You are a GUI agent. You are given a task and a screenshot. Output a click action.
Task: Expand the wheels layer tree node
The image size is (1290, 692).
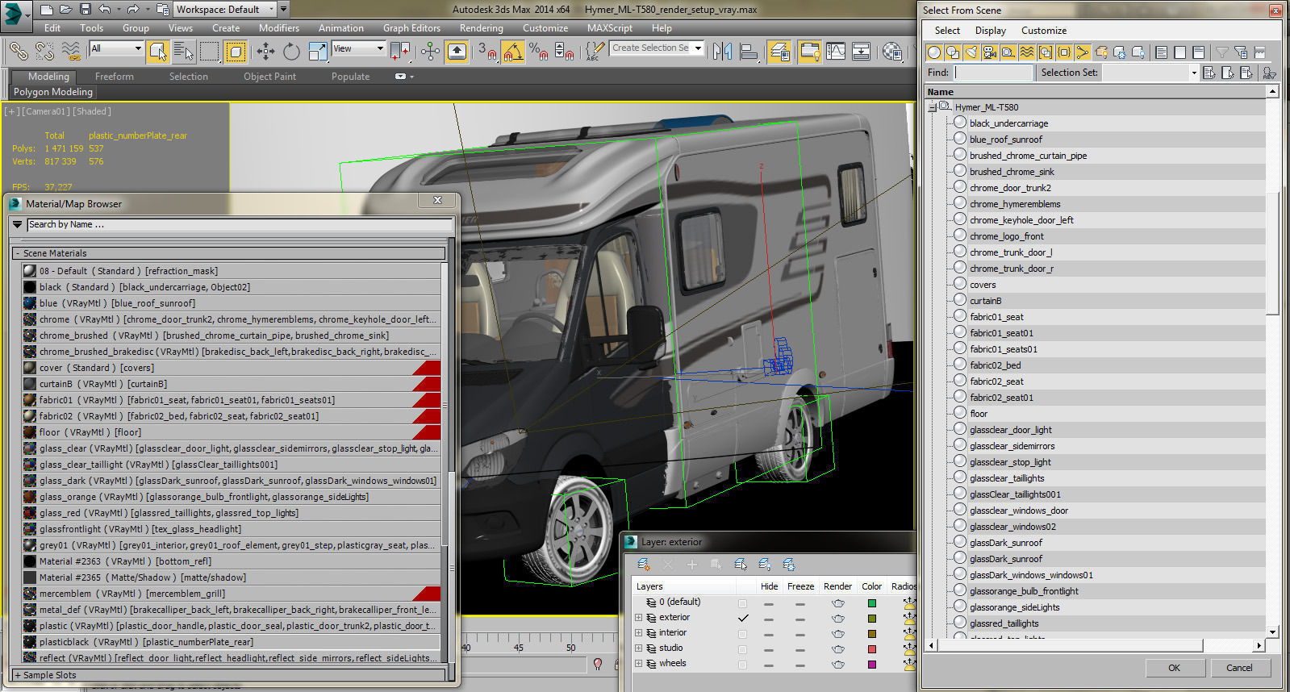(639, 664)
